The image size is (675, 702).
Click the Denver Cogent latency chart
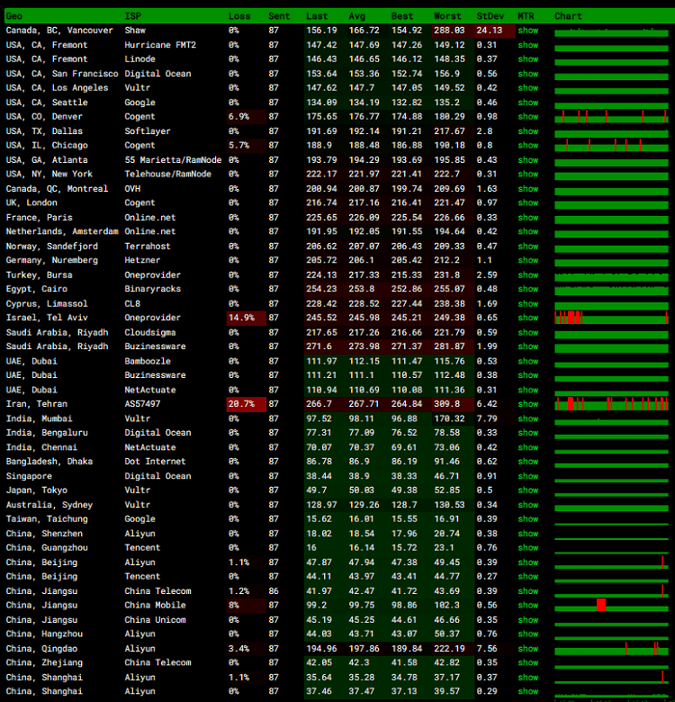click(x=611, y=116)
